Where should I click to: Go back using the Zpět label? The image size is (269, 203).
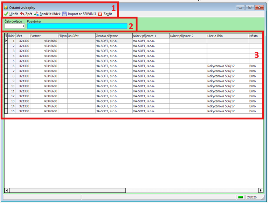(x=29, y=14)
